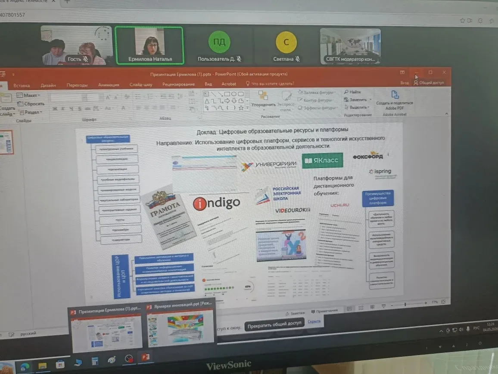
Task: Toggle bold (Ж) formatting
Action: (55, 109)
